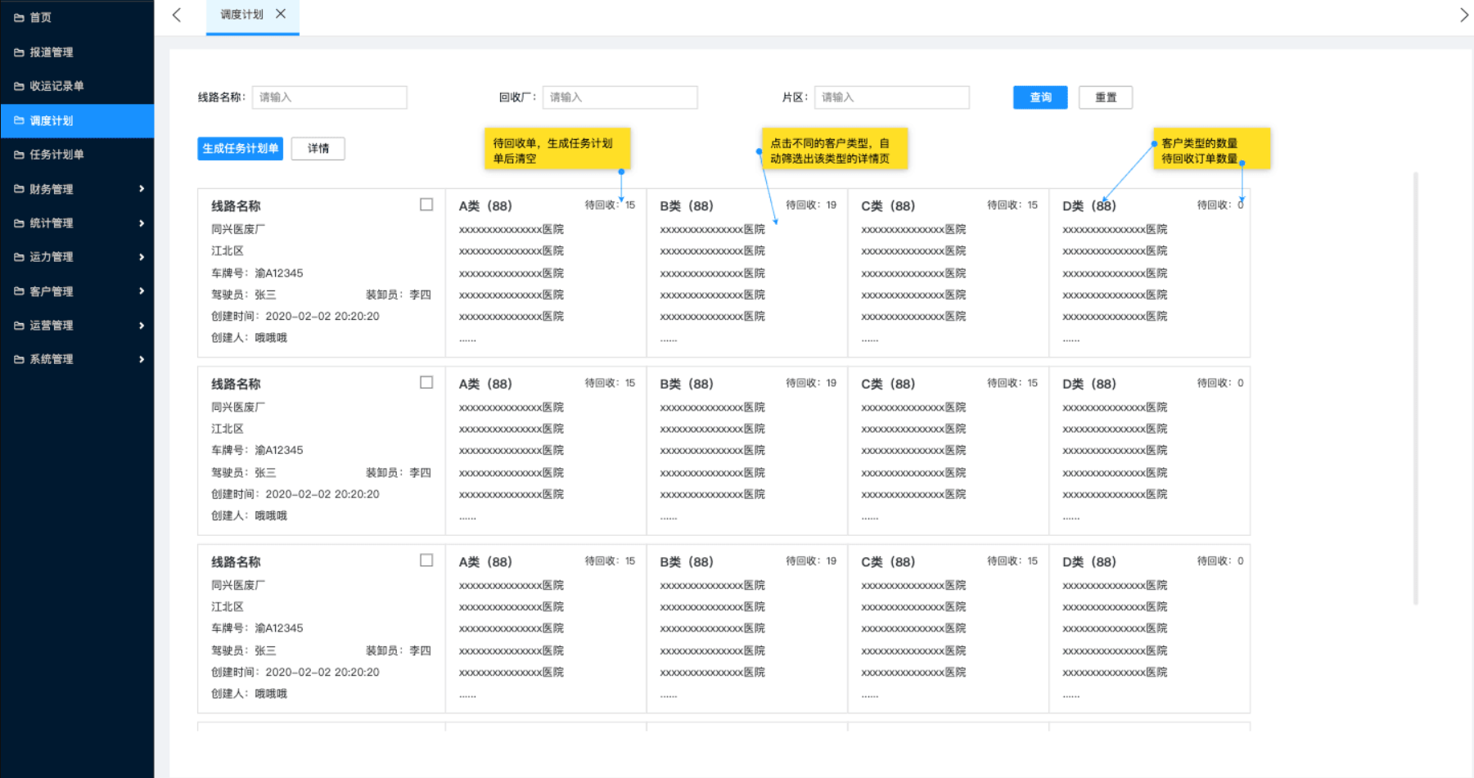Expand the 客户管理 submenu
The height and width of the screenshot is (778, 1474).
coord(142,291)
